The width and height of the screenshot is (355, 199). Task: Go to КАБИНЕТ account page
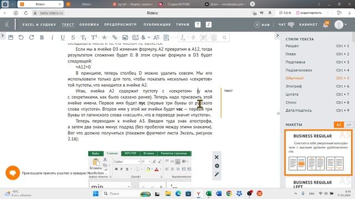308,24
